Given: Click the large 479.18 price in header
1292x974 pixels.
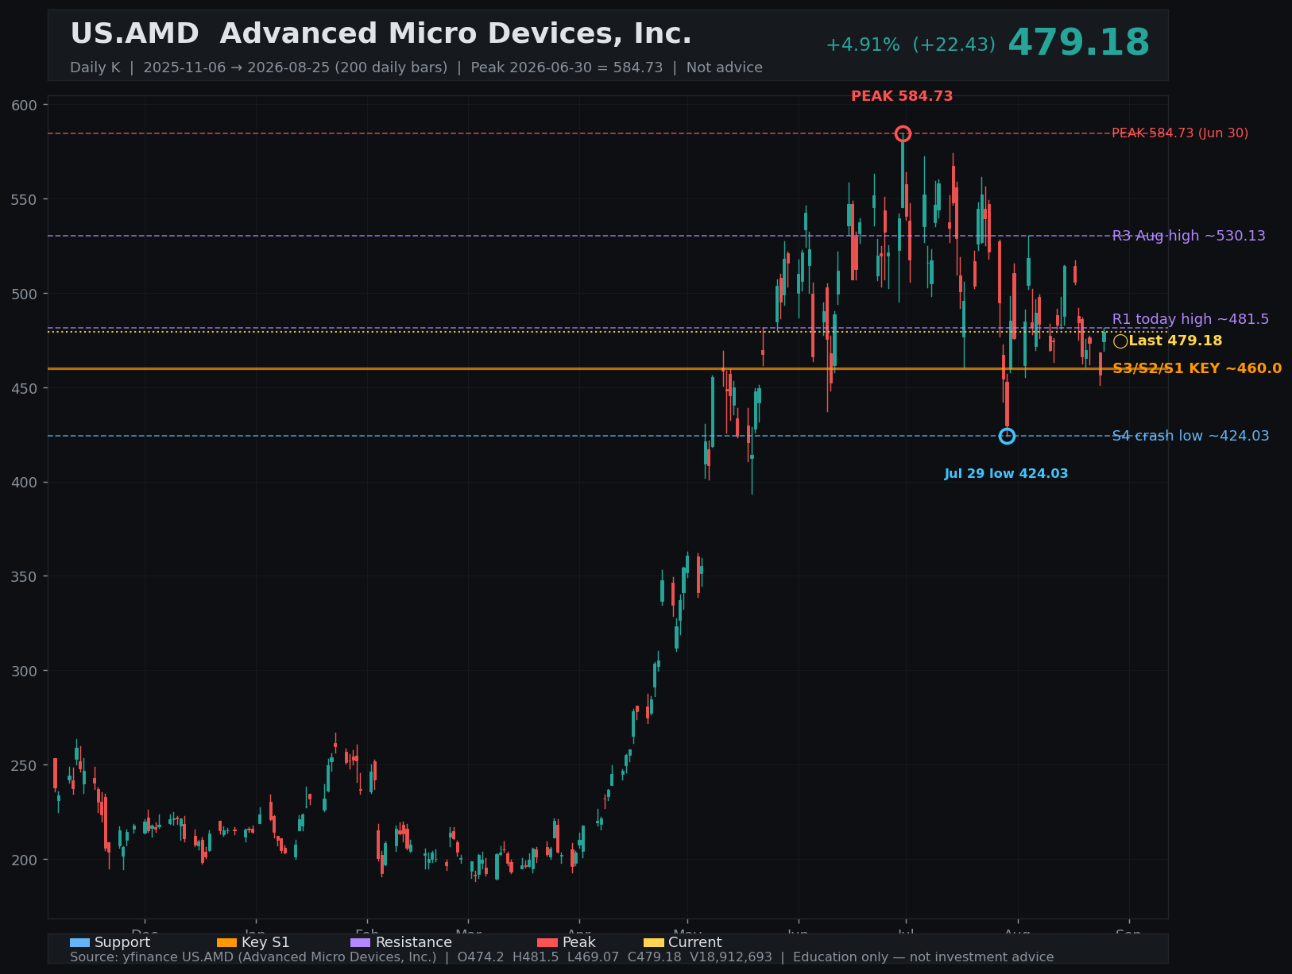Looking at the screenshot, I should 1078,43.
